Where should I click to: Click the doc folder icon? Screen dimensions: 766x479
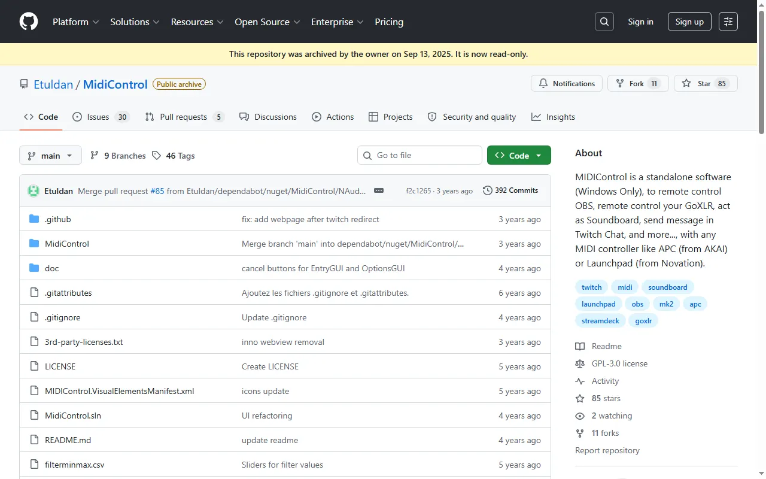(x=34, y=268)
